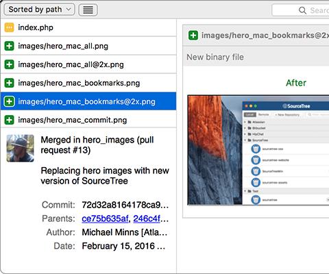Click the search input field
The height and width of the screenshot is (274, 329).
(x=300, y=10)
